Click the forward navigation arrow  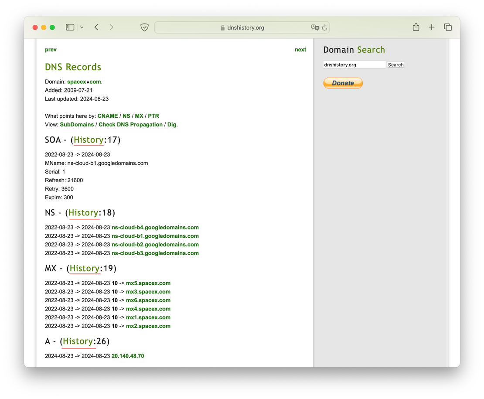(x=111, y=27)
